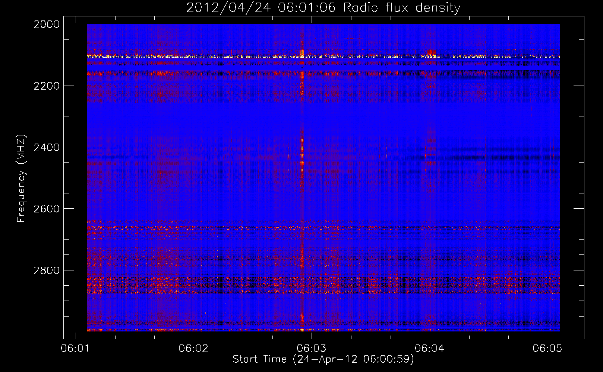Image resolution: width=603 pixels, height=372 pixels.
Task: Click the "Start Time (24-Apr-12 06:00:59)" axis label
Action: (x=323, y=359)
